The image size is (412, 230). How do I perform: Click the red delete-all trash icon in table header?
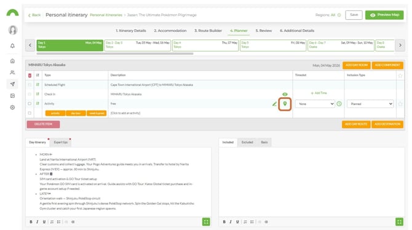click(30, 75)
